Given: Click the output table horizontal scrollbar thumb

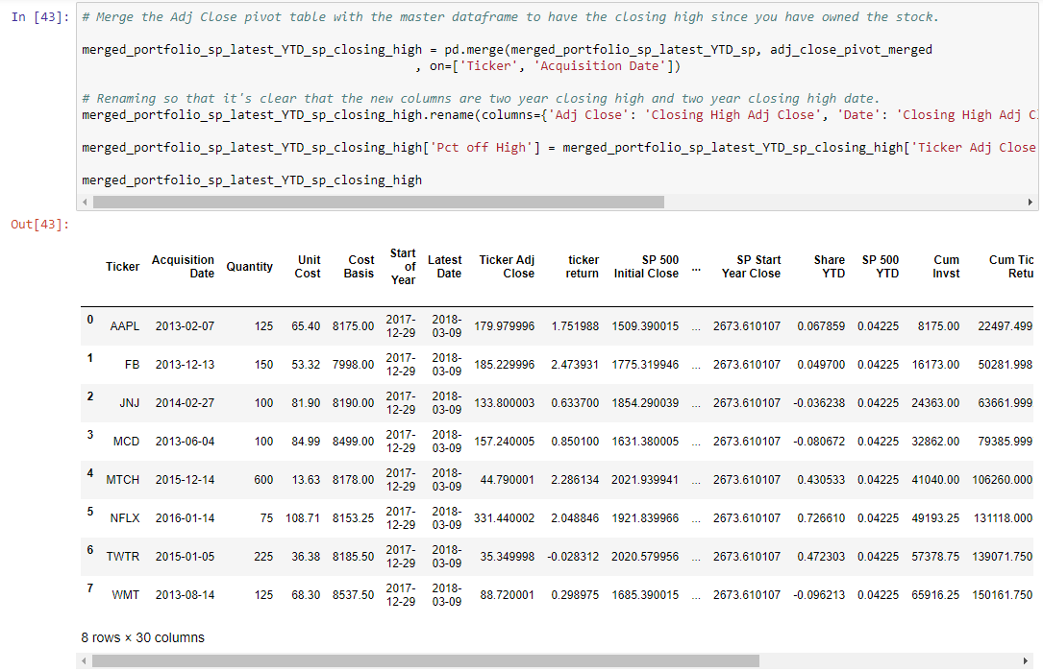Looking at the screenshot, I should (426, 661).
